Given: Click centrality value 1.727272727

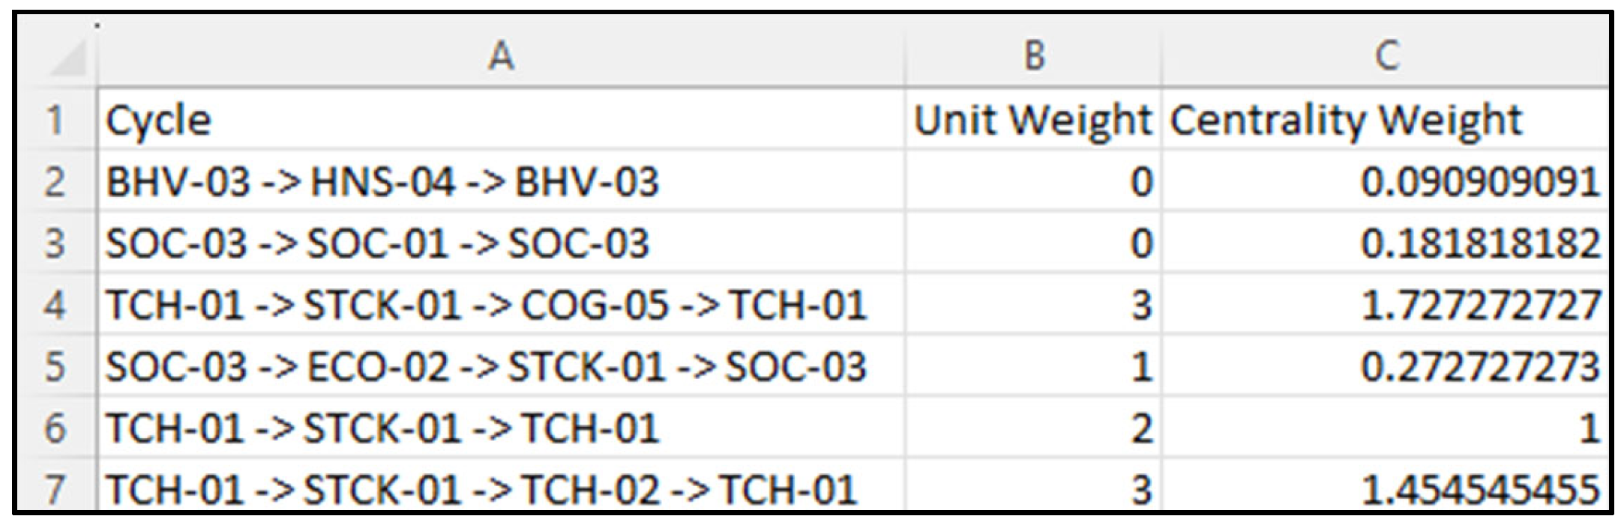Looking at the screenshot, I should click(x=1480, y=306).
